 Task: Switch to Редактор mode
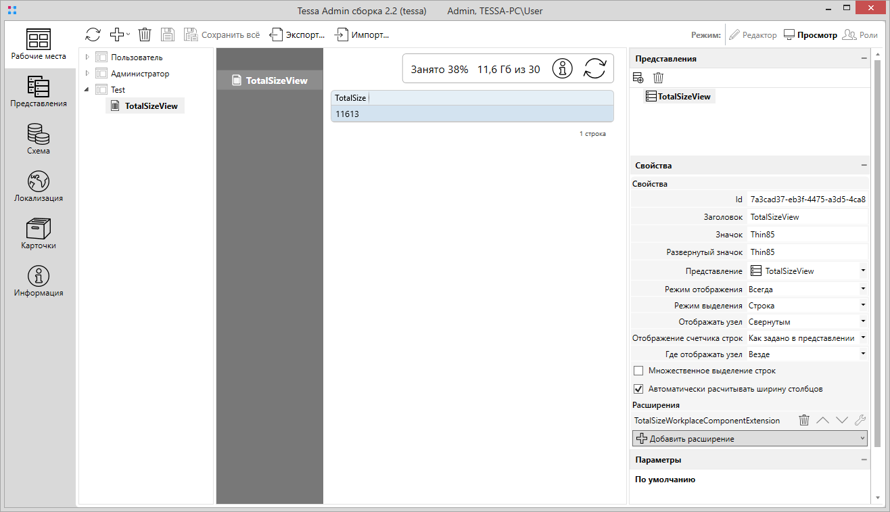[753, 35]
